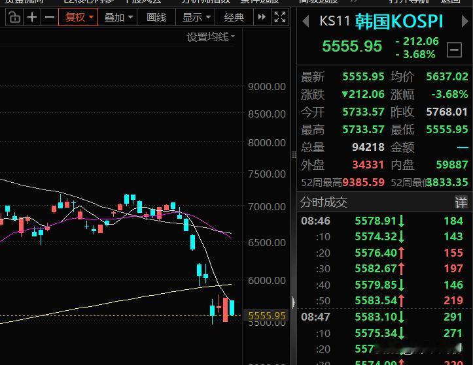Click trade row 08:47 price 5583.10

(x=376, y=317)
